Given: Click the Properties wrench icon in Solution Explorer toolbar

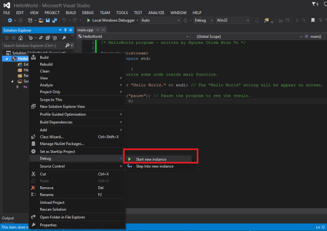Looking at the screenshot, I should [64, 38].
